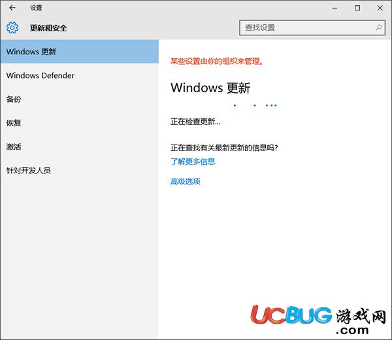The image size is (392, 340).
Task: Open the 激活 section
Action: pos(80,146)
